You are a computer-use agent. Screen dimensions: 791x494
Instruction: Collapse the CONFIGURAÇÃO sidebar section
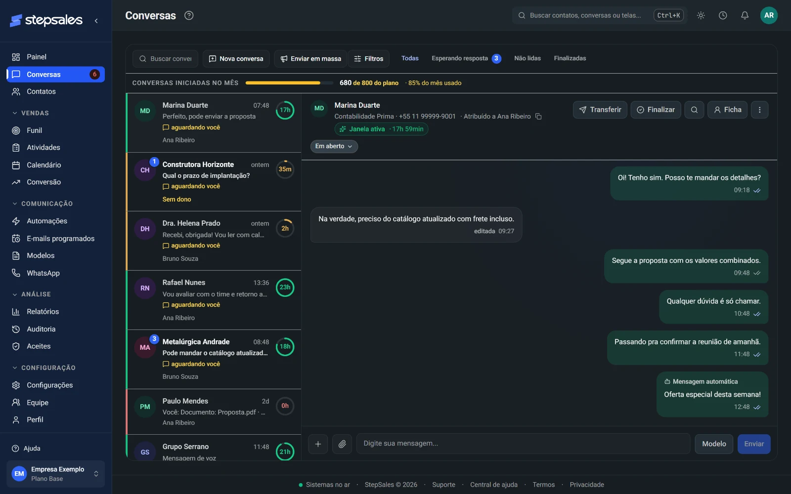point(44,368)
